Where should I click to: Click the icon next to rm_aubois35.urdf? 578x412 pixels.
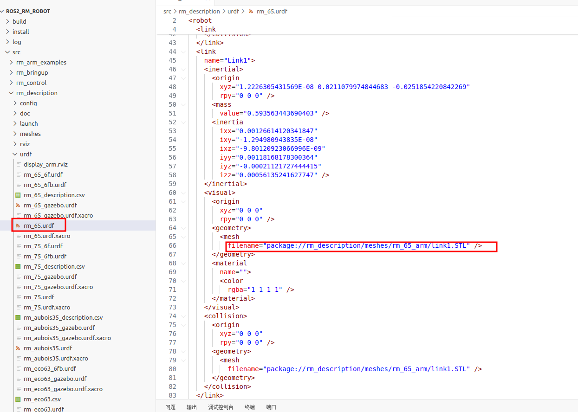point(18,348)
